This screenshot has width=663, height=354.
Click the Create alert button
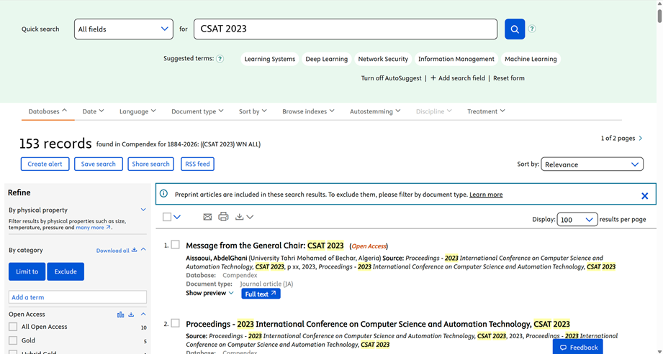(x=45, y=164)
